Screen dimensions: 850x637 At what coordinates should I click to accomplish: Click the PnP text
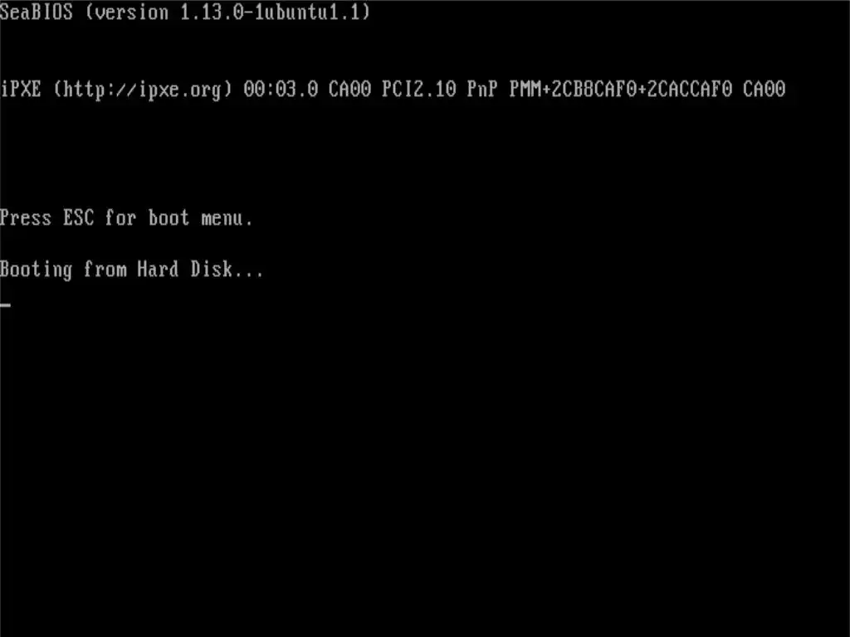coord(482,88)
